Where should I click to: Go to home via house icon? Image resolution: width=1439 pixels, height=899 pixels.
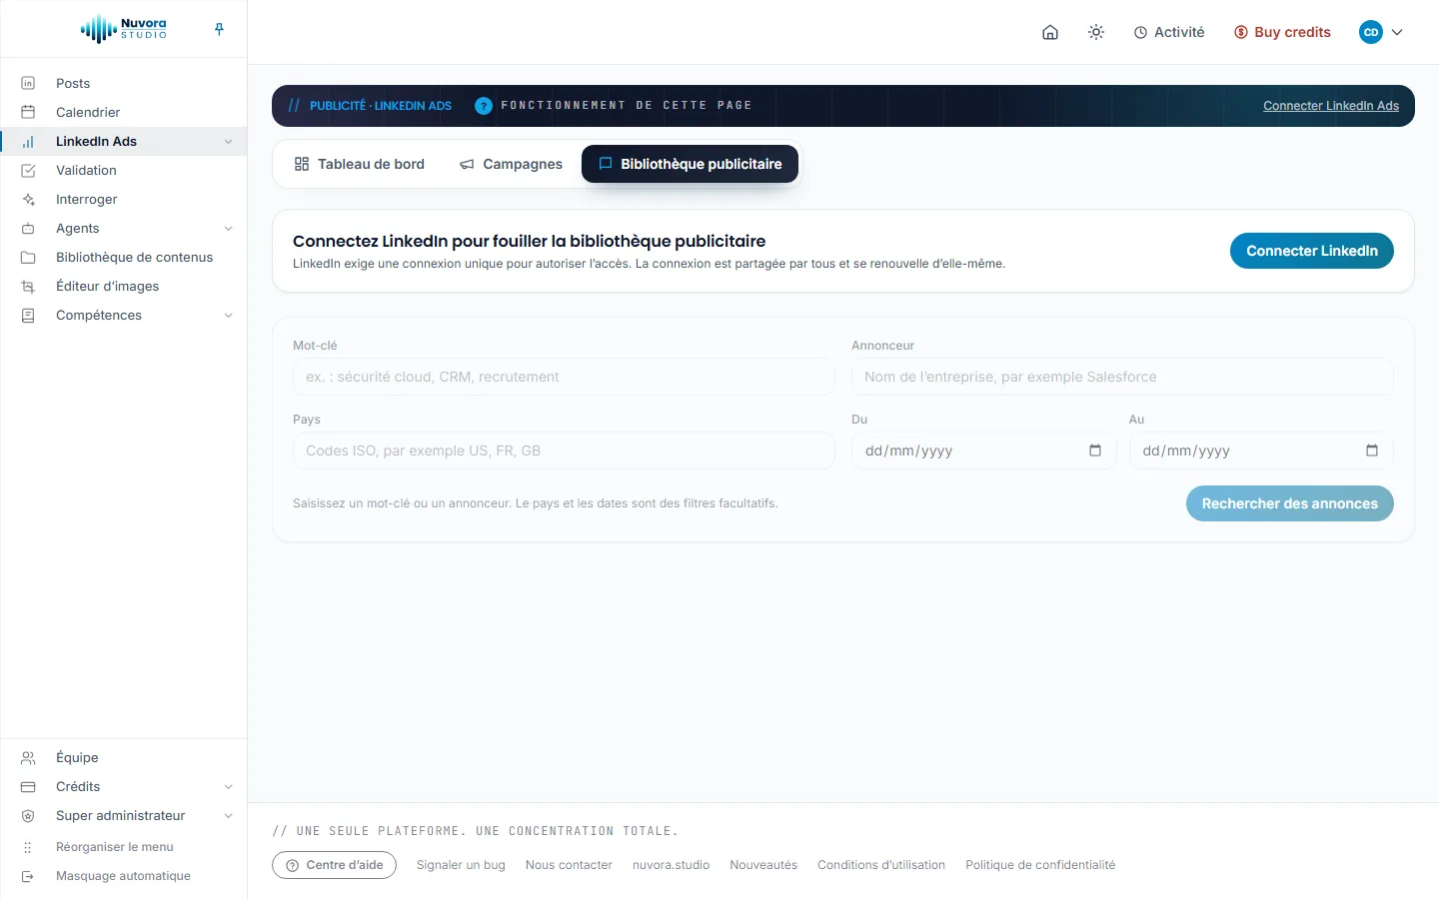[x=1050, y=32]
